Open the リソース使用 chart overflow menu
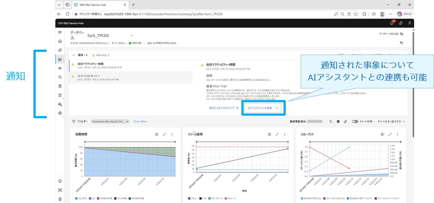The width and height of the screenshot is (434, 203). point(285,134)
